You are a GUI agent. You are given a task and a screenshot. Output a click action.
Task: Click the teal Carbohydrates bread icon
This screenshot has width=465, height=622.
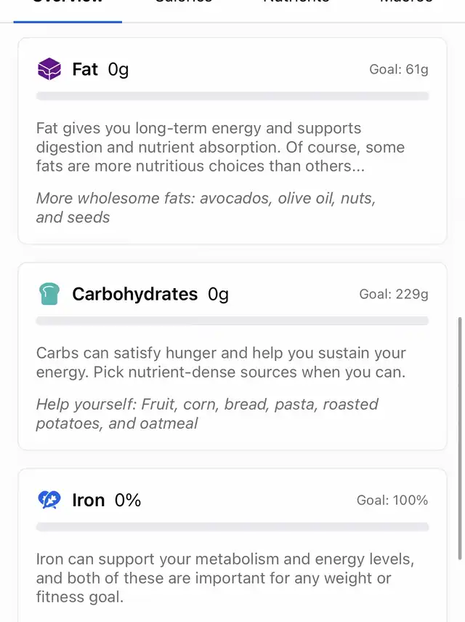(x=49, y=294)
